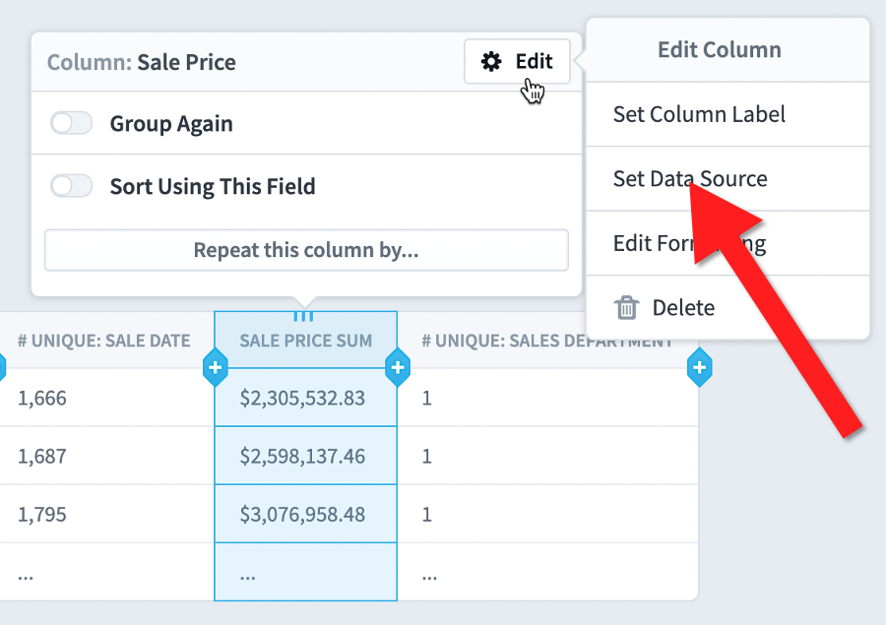Click drag handle atop Sale Price Sum column

(x=304, y=316)
